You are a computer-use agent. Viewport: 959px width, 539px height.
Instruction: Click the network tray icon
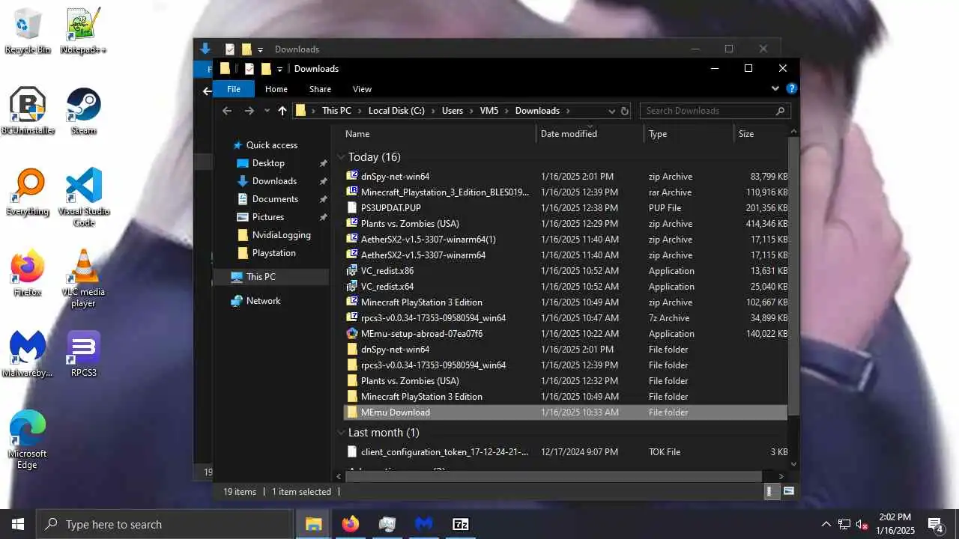(x=844, y=524)
